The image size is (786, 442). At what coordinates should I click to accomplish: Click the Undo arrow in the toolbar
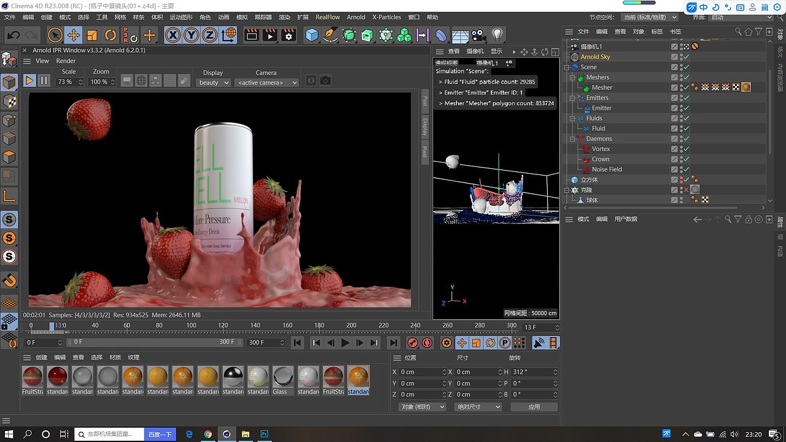(x=14, y=35)
